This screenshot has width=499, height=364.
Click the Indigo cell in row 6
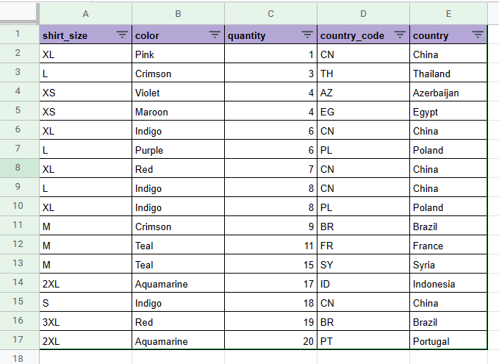tap(178, 130)
